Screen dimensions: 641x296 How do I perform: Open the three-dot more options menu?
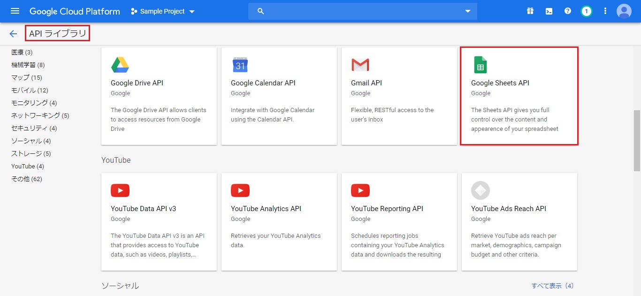605,11
